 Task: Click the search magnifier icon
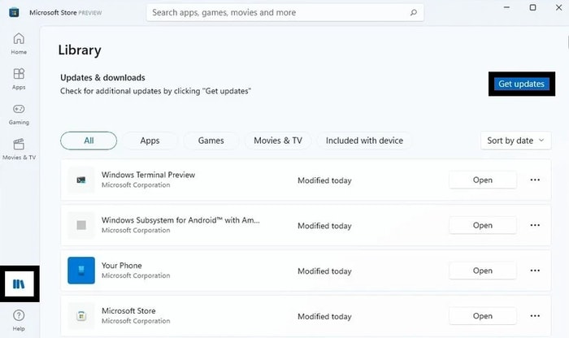(413, 13)
